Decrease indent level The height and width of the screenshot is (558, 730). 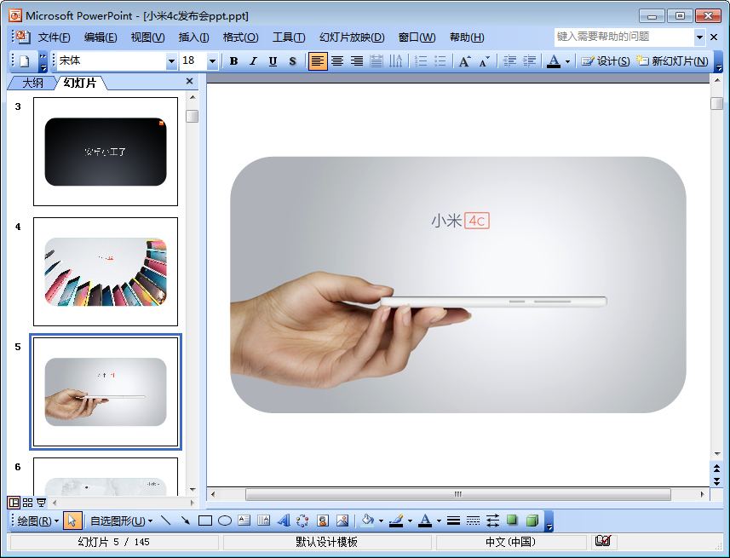tap(509, 61)
